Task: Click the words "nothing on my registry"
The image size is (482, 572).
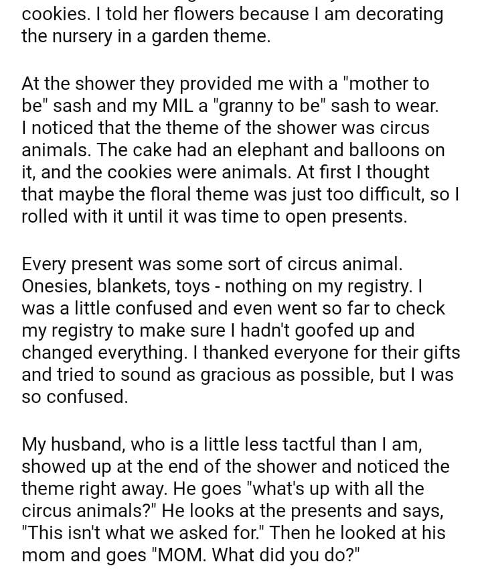Action: click(x=317, y=286)
